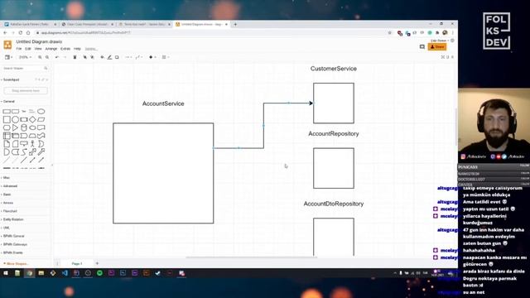
Task: Click the Untitled Diagram.drawio title
Action: [39, 42]
